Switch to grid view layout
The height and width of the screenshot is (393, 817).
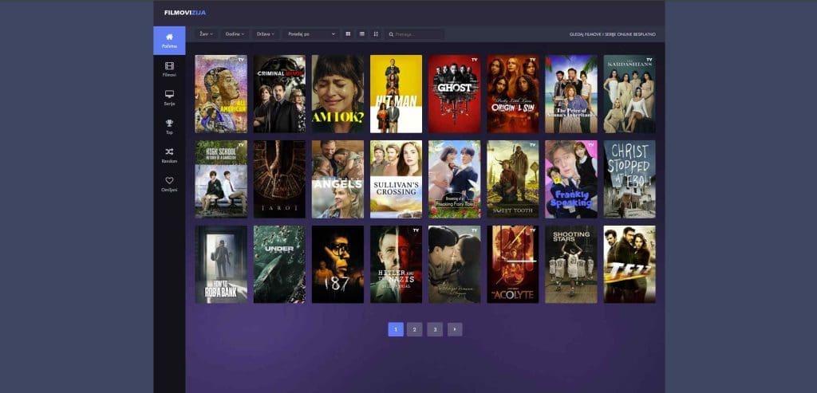pyautogui.click(x=348, y=34)
